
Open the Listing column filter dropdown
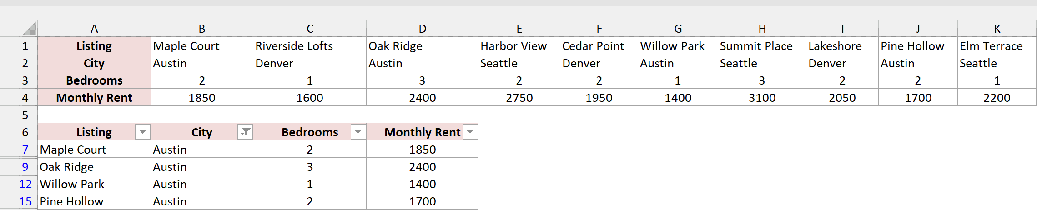point(142,132)
